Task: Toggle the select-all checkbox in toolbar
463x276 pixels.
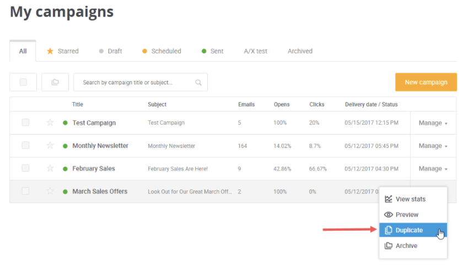Action: click(x=23, y=82)
